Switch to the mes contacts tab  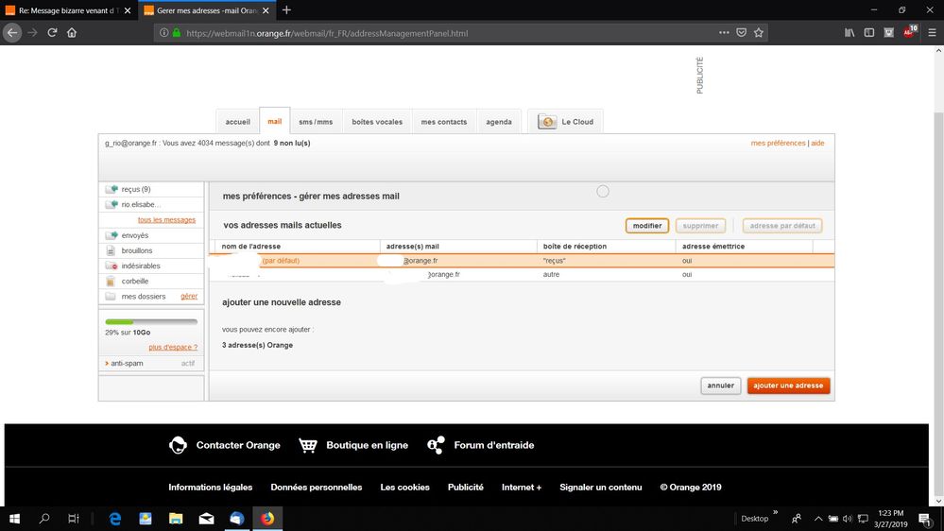tap(443, 122)
